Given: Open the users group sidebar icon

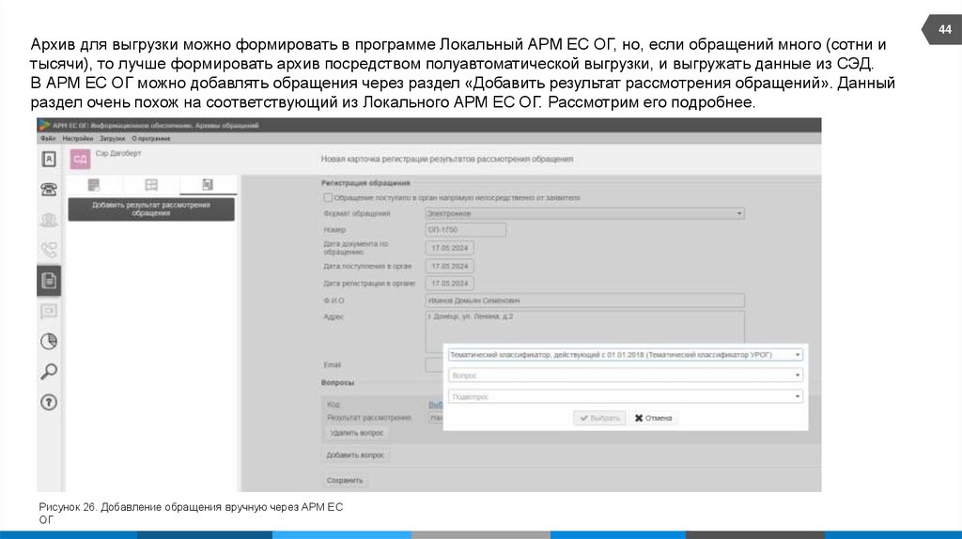Looking at the screenshot, I should point(49,220).
